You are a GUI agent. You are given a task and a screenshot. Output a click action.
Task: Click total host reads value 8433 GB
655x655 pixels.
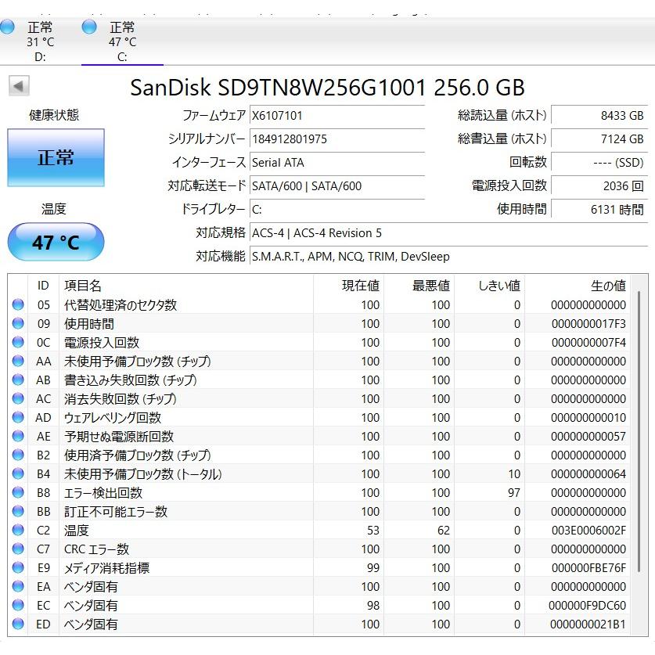tap(599, 115)
